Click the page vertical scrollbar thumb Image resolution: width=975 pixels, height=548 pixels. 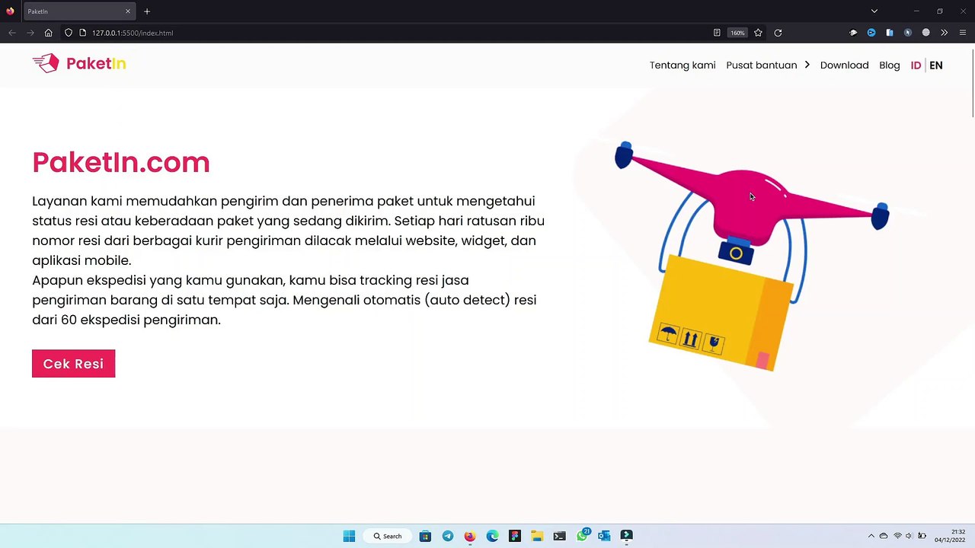[972, 84]
